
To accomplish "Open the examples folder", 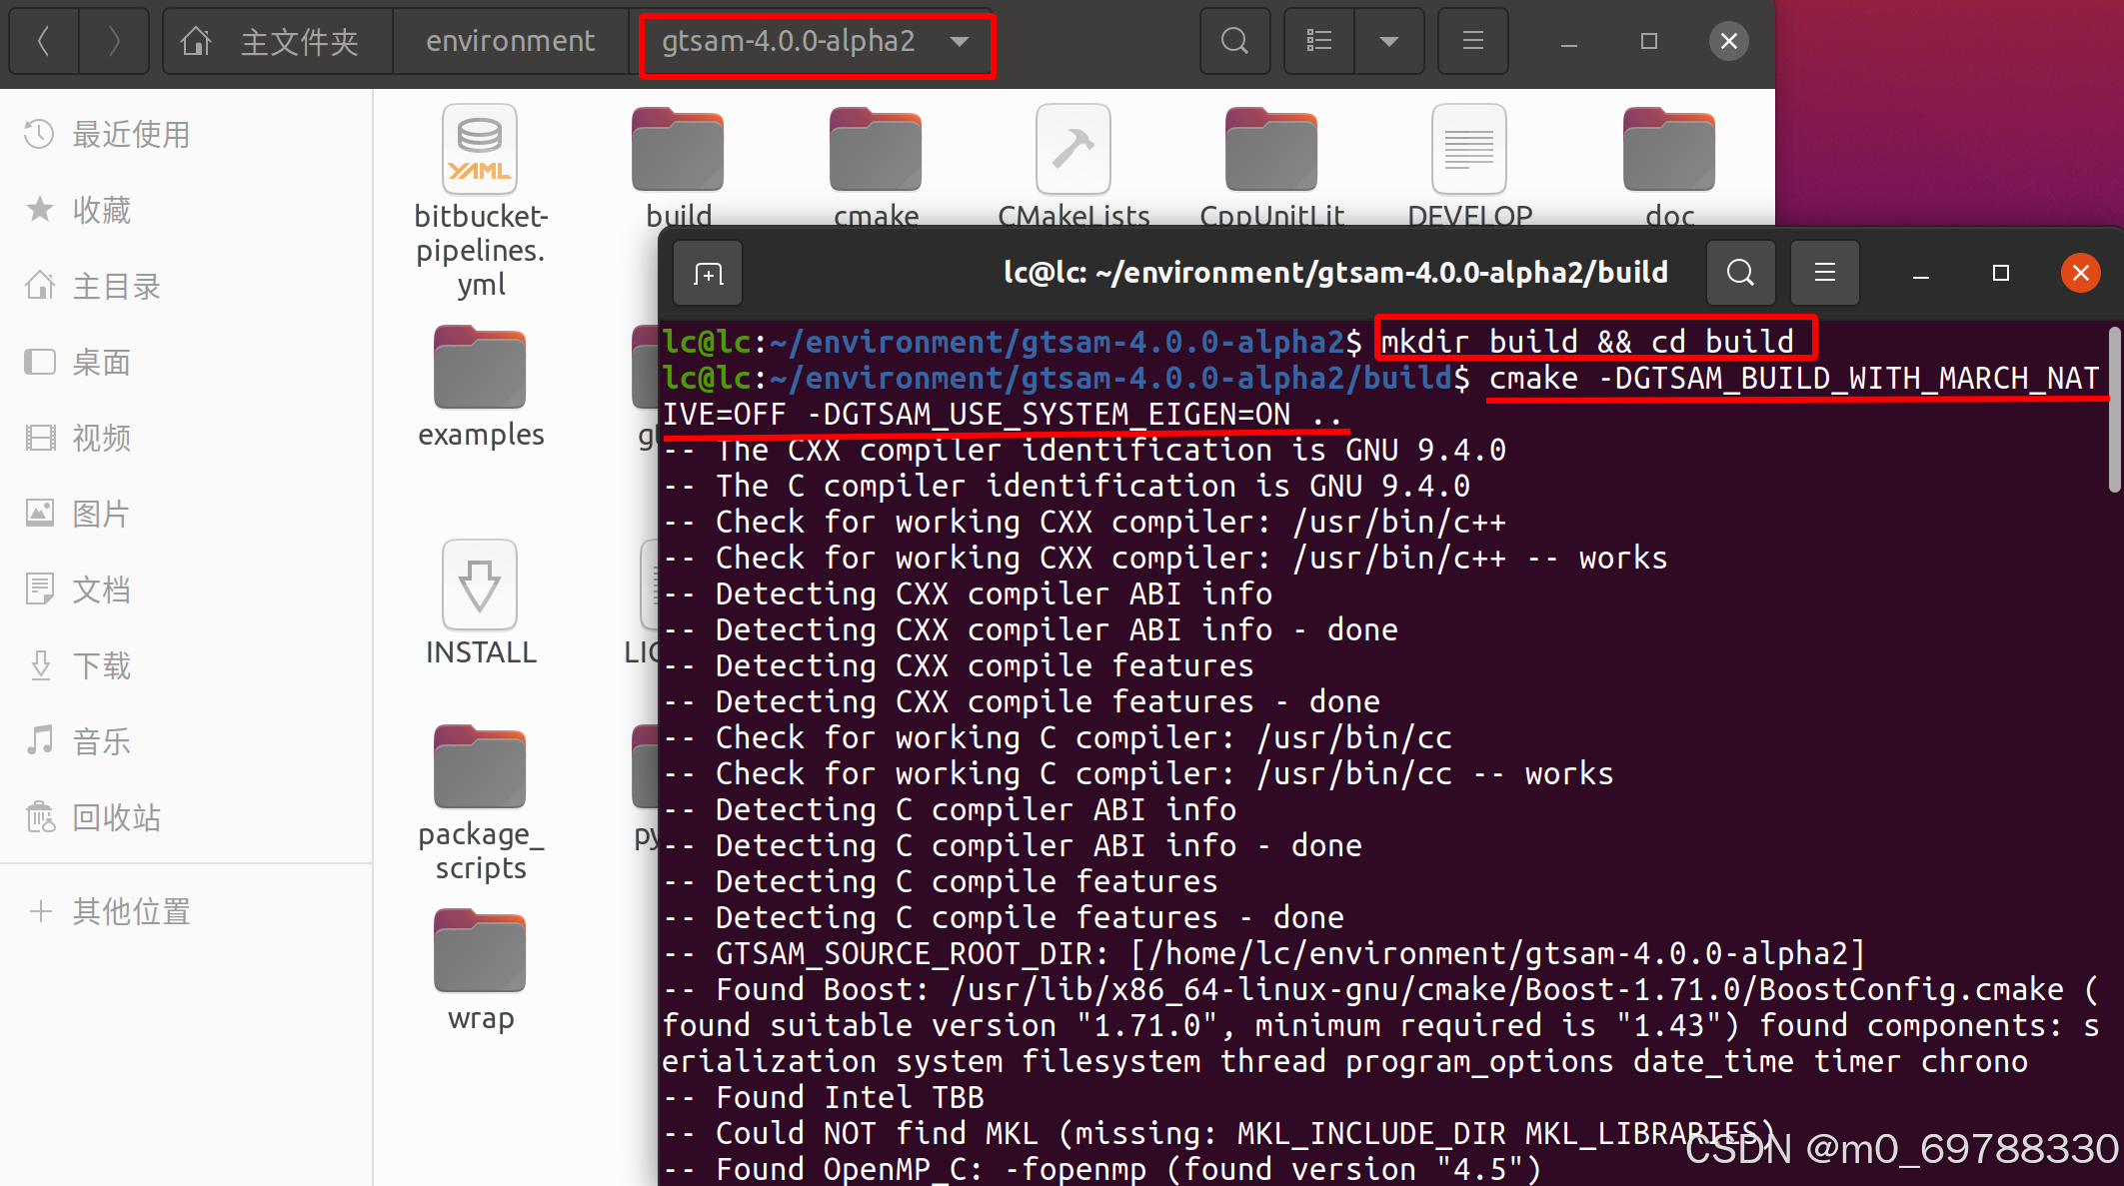I will [479, 368].
